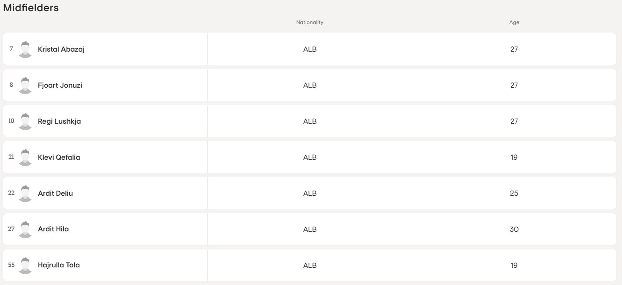This screenshot has width=622, height=285.
Task: Click the Age column header
Action: [x=514, y=22]
